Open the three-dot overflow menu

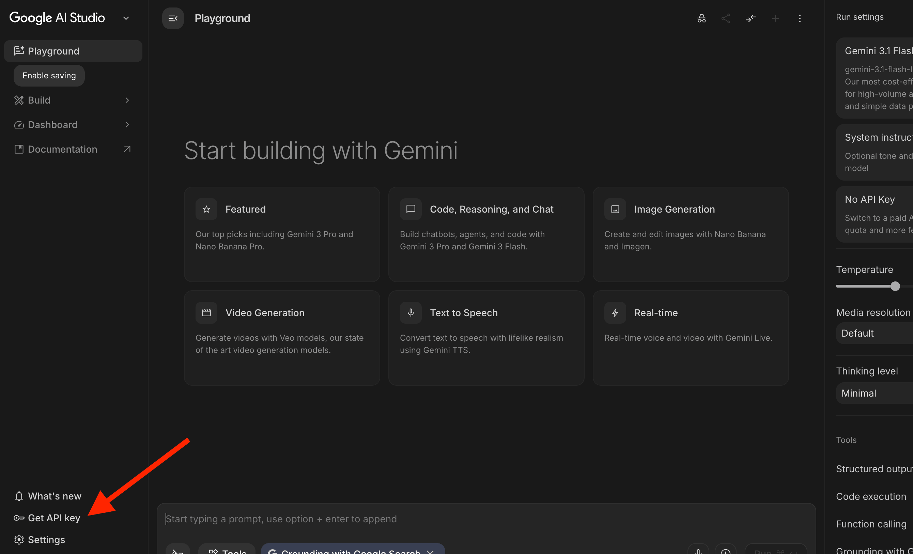[800, 18]
